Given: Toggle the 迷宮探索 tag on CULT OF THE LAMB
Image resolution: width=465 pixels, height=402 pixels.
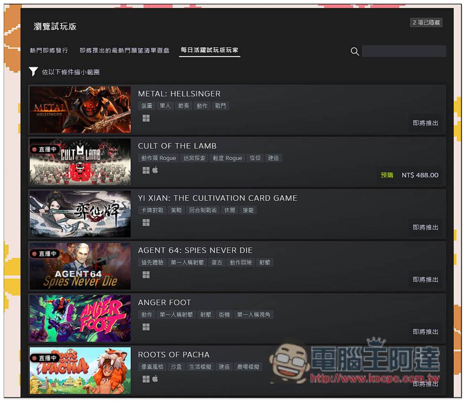Looking at the screenshot, I should (194, 158).
